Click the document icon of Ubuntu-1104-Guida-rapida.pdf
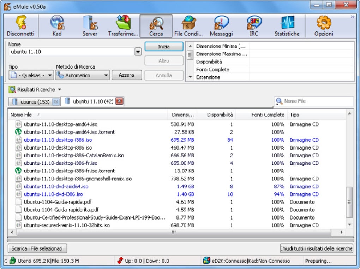The image size is (360, 269). click(18, 201)
